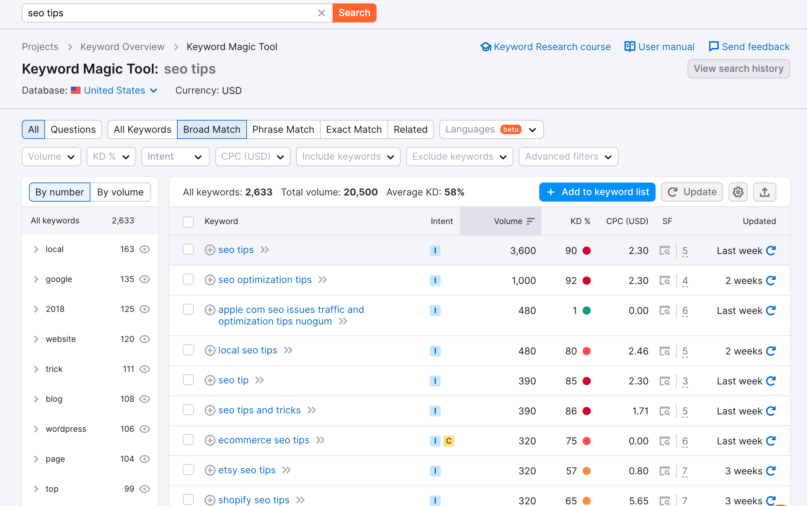
Task: Refresh the 'ecommerce seo tips' row data
Action: pos(771,441)
